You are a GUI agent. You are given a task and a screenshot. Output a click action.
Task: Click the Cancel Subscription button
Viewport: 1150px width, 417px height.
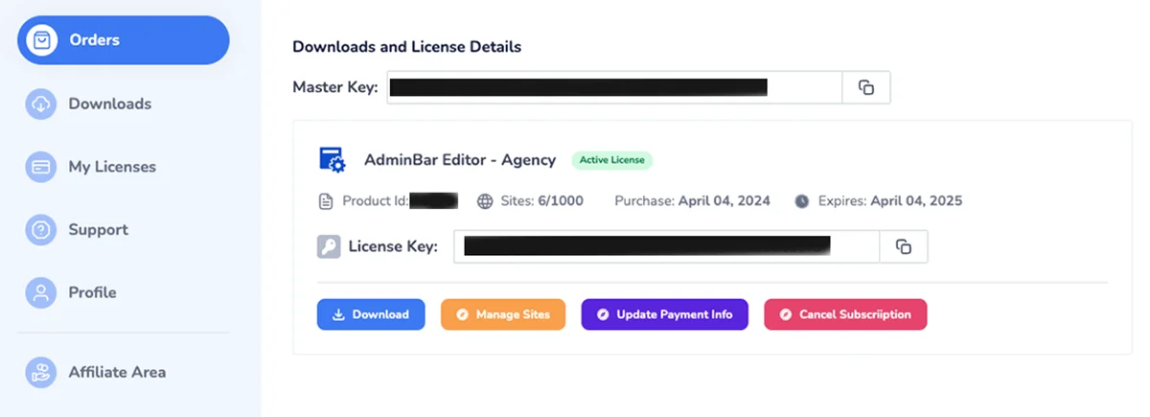pos(845,314)
